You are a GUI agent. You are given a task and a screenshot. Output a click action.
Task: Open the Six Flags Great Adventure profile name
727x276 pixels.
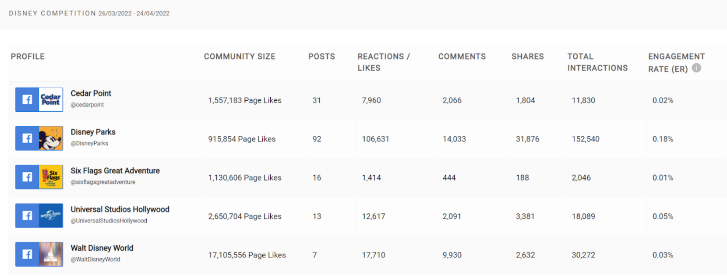[115, 170]
